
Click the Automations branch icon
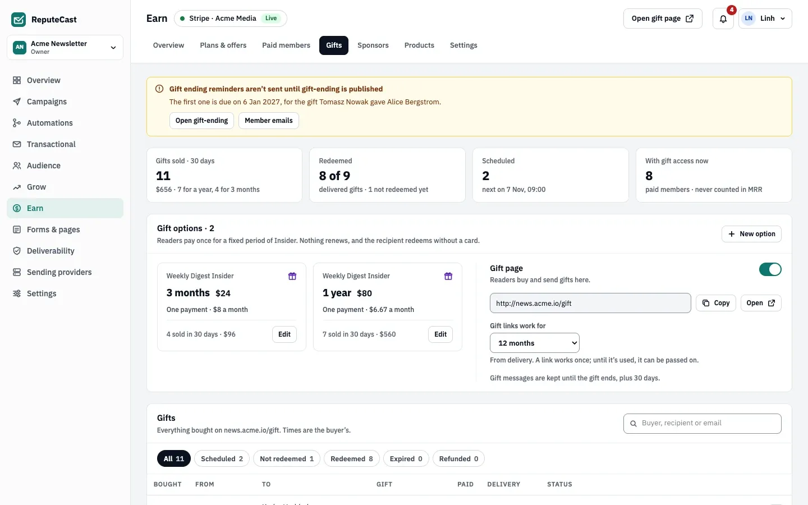tap(17, 123)
